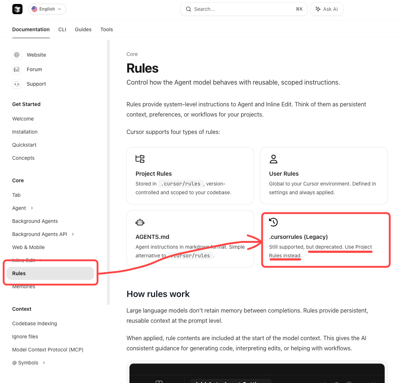
Task: Expand the @ Symbols sidebar item
Action: [44, 363]
